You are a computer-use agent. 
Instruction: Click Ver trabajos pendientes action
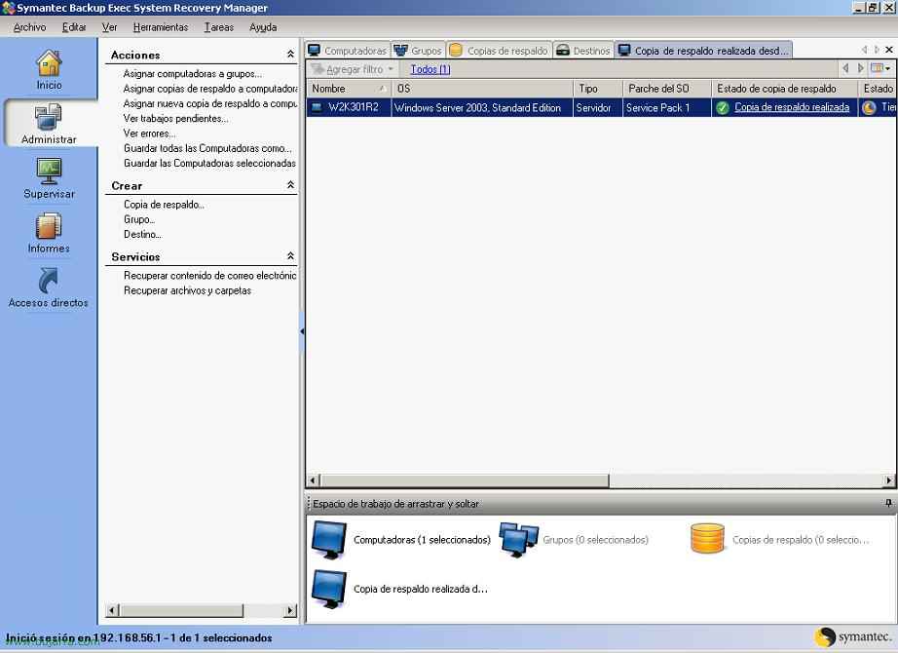point(176,118)
